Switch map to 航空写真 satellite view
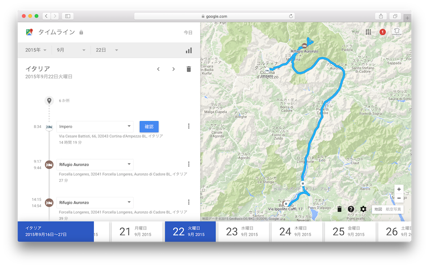The image size is (429, 267). click(394, 209)
